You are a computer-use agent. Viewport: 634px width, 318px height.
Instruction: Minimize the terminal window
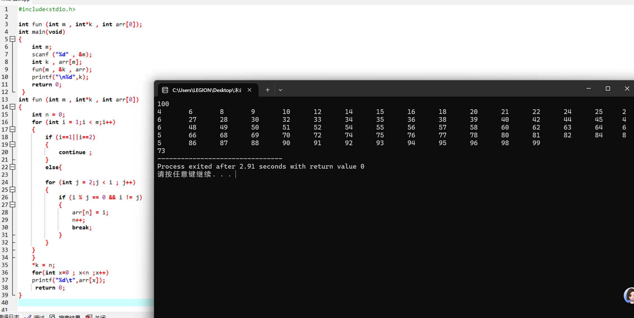[x=589, y=89]
